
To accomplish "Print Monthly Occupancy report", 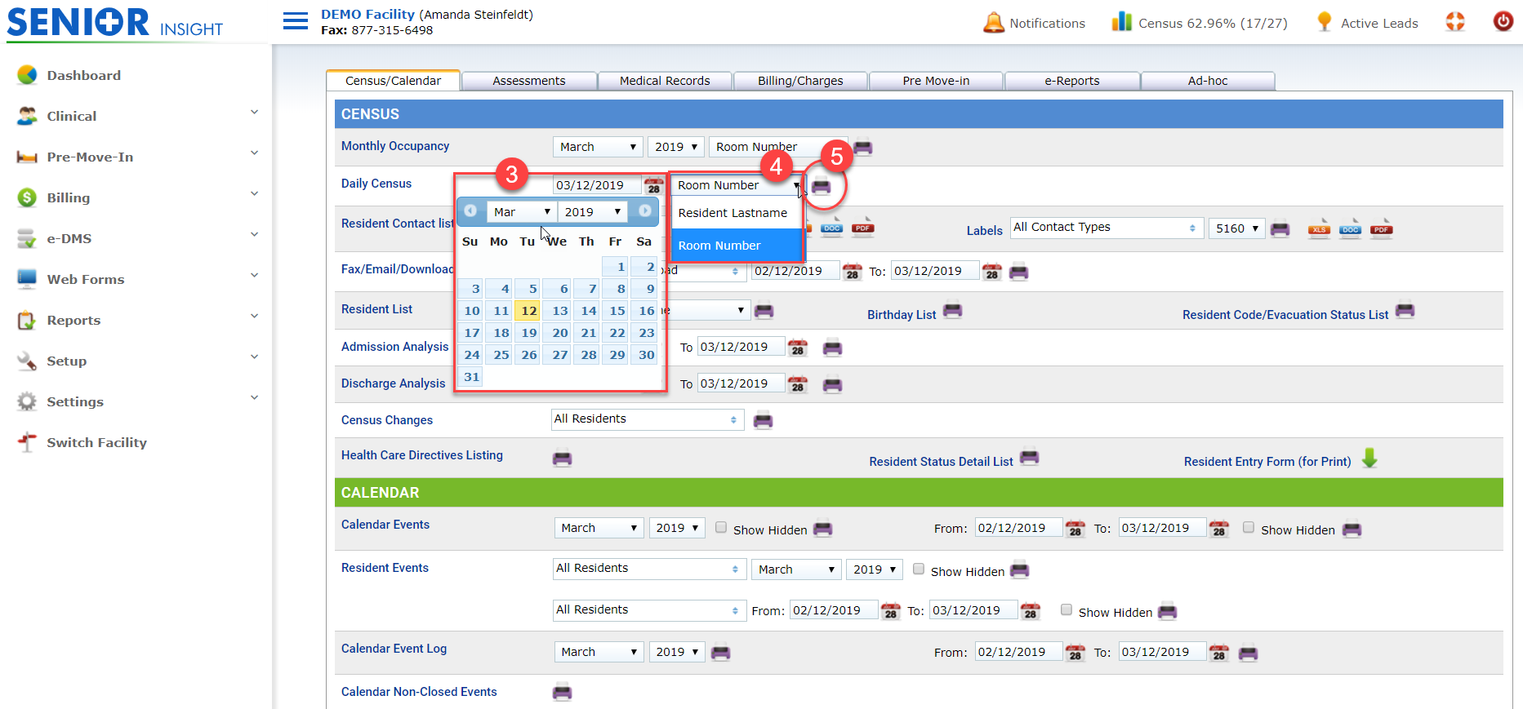I will pos(863,148).
